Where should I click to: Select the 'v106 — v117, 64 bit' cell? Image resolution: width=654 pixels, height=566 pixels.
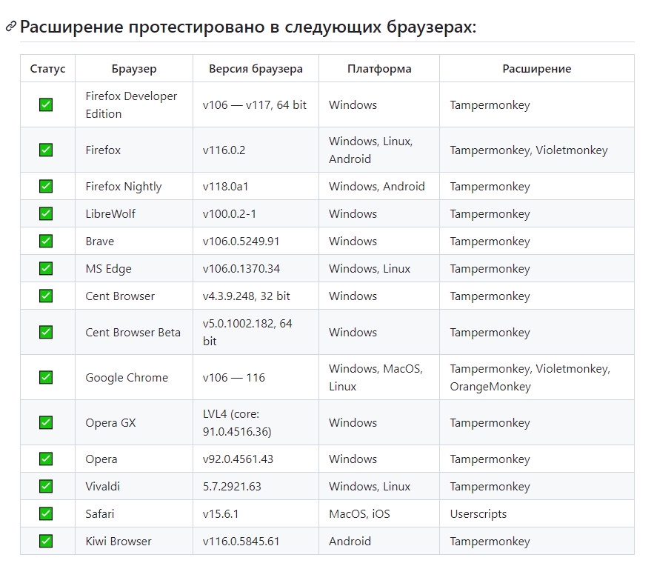256,104
